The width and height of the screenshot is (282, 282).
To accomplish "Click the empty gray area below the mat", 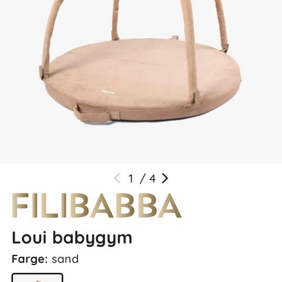I will (x=141, y=143).
